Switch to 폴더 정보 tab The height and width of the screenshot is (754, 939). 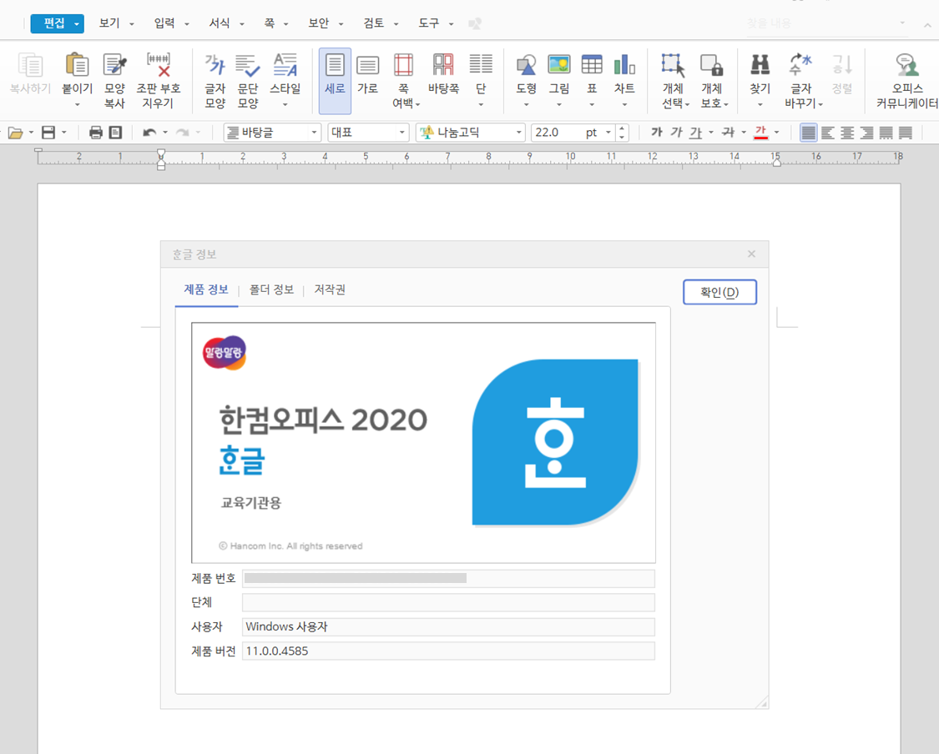[271, 289]
